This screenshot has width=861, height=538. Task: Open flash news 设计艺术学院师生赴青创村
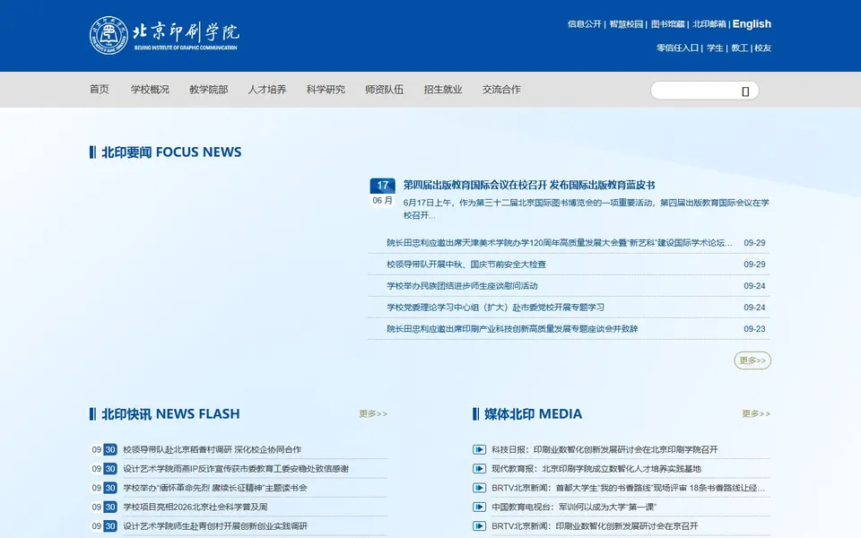tap(214, 526)
